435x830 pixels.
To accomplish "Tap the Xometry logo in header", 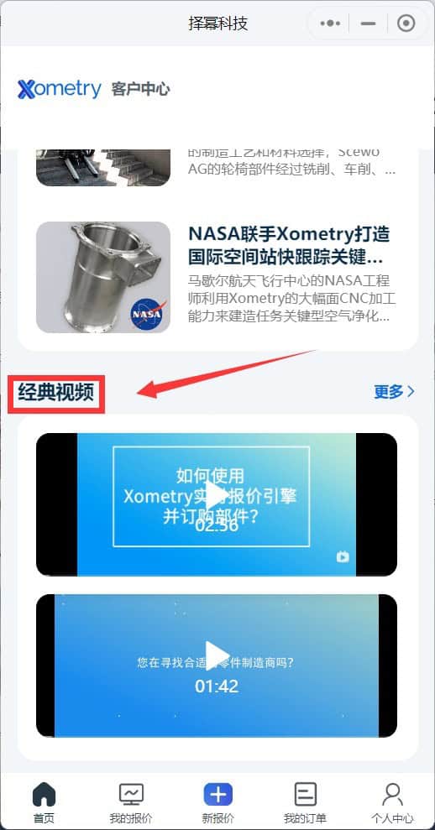I will (x=60, y=89).
